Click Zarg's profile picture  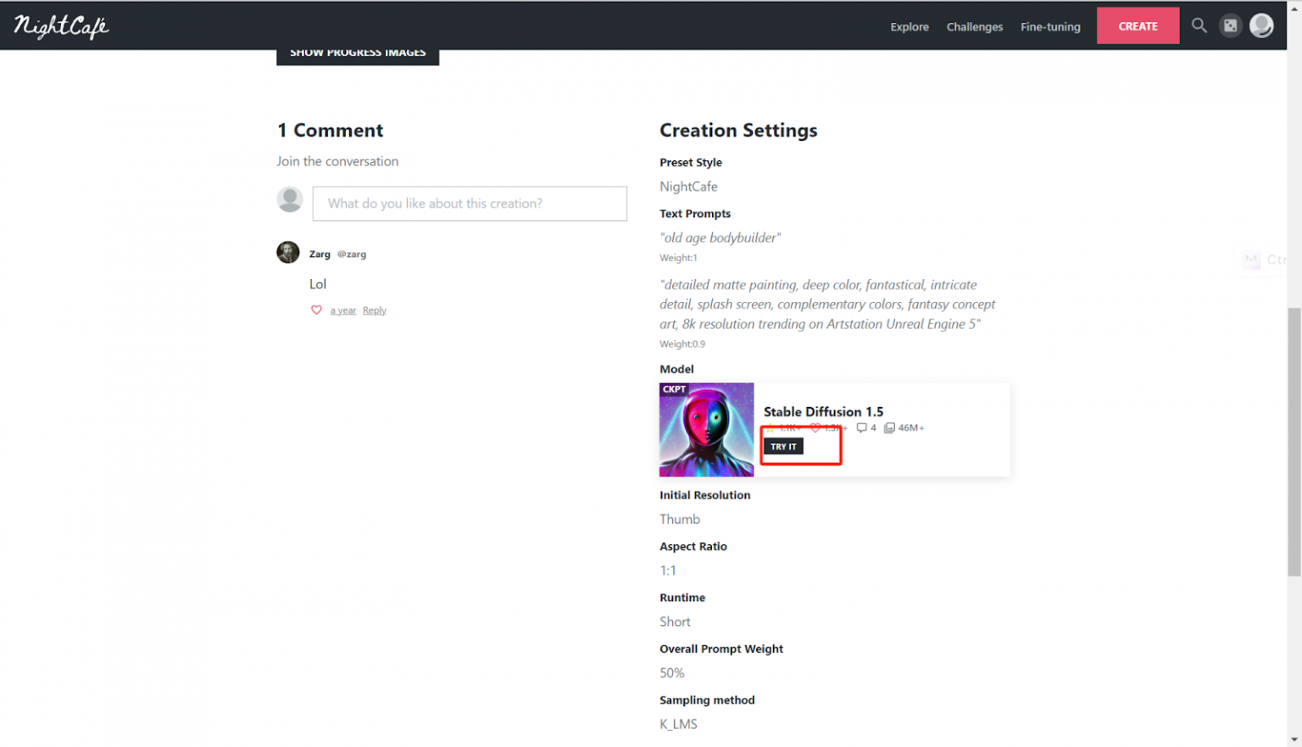(x=288, y=253)
